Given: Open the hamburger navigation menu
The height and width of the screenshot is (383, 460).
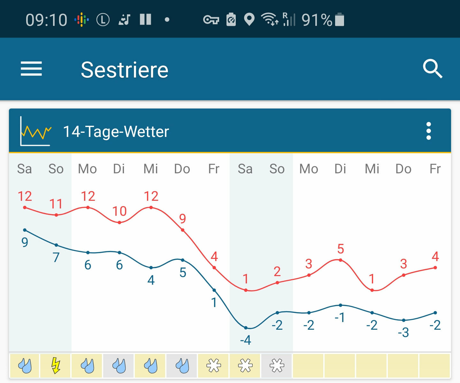Looking at the screenshot, I should pos(31,69).
